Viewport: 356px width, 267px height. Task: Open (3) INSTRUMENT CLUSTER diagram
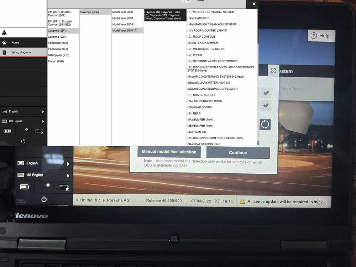(x=206, y=49)
